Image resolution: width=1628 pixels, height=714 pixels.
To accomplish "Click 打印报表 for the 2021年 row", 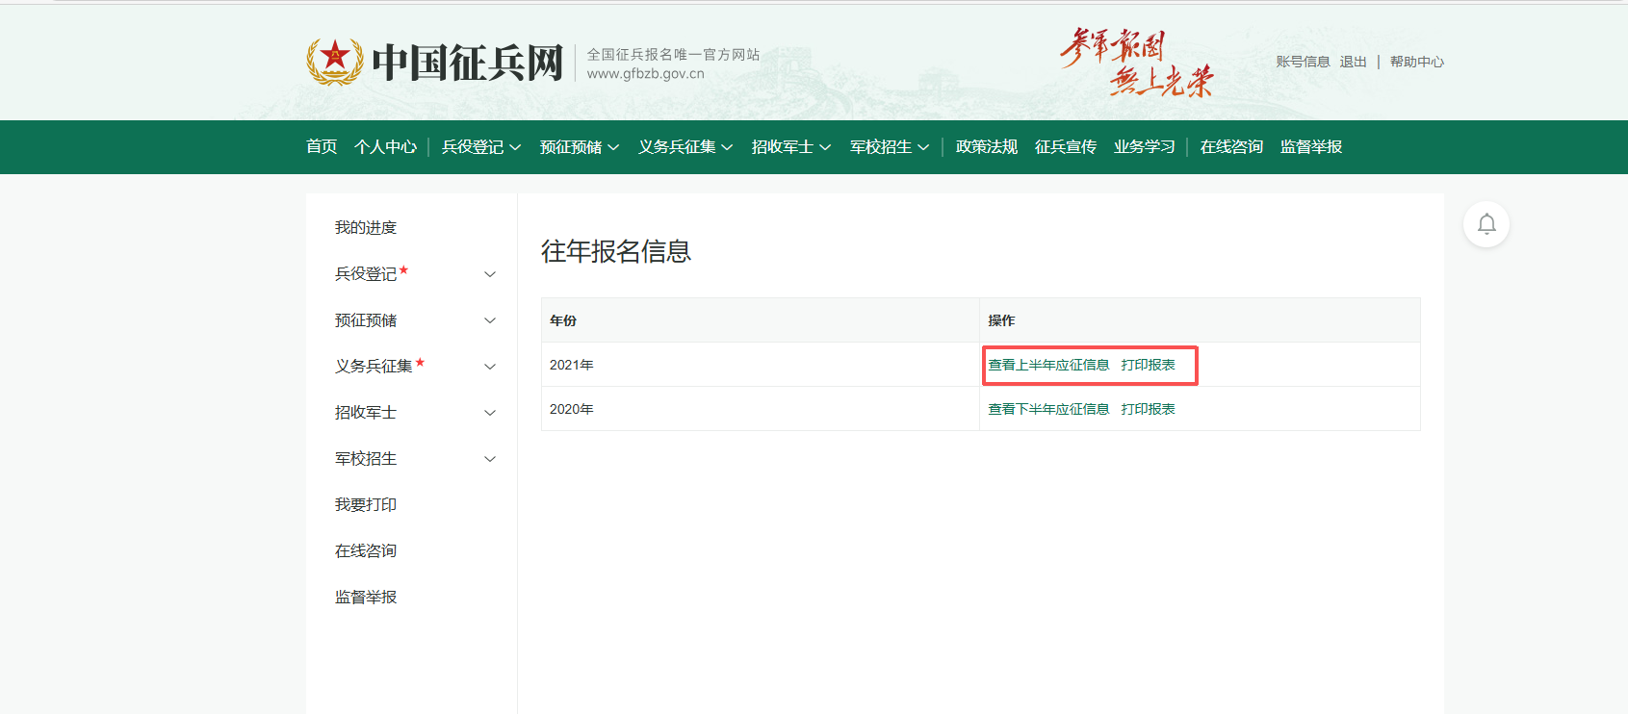I will [x=1148, y=365].
